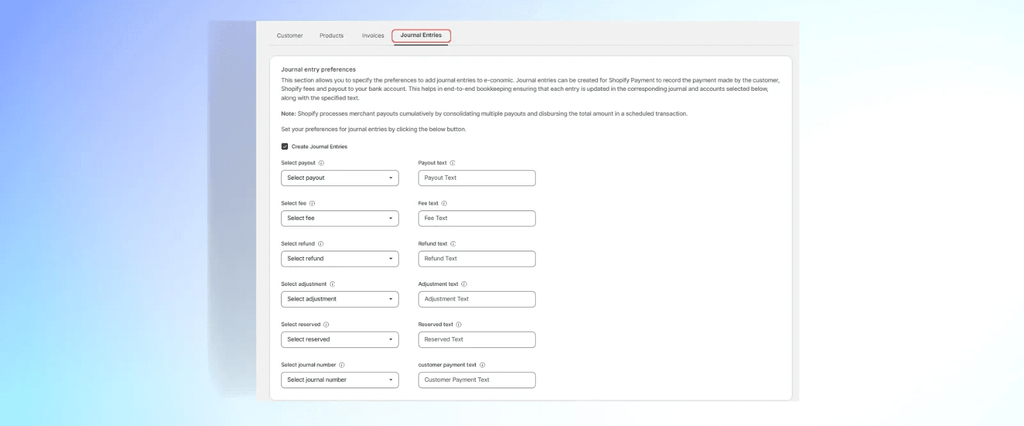Open the Select reserved dropdown
Image resolution: width=1024 pixels, height=426 pixels.
click(340, 340)
